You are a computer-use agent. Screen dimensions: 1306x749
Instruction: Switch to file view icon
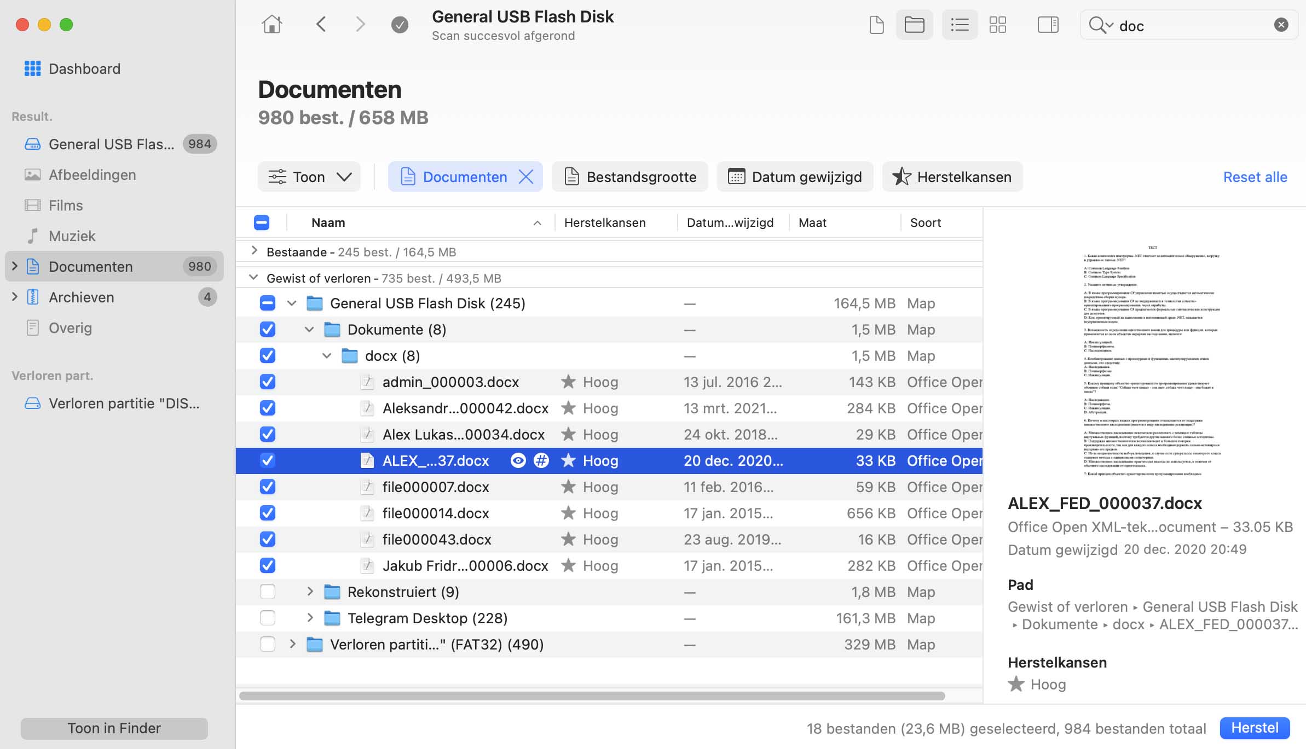(876, 25)
